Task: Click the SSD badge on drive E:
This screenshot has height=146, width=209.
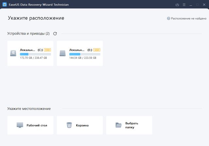Action: 97,50
